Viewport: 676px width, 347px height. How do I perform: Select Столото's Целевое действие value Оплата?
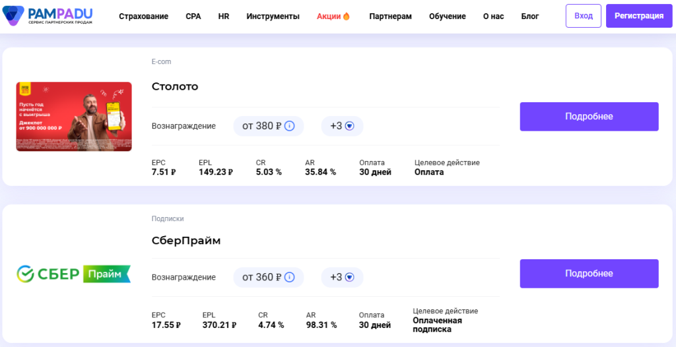(429, 172)
